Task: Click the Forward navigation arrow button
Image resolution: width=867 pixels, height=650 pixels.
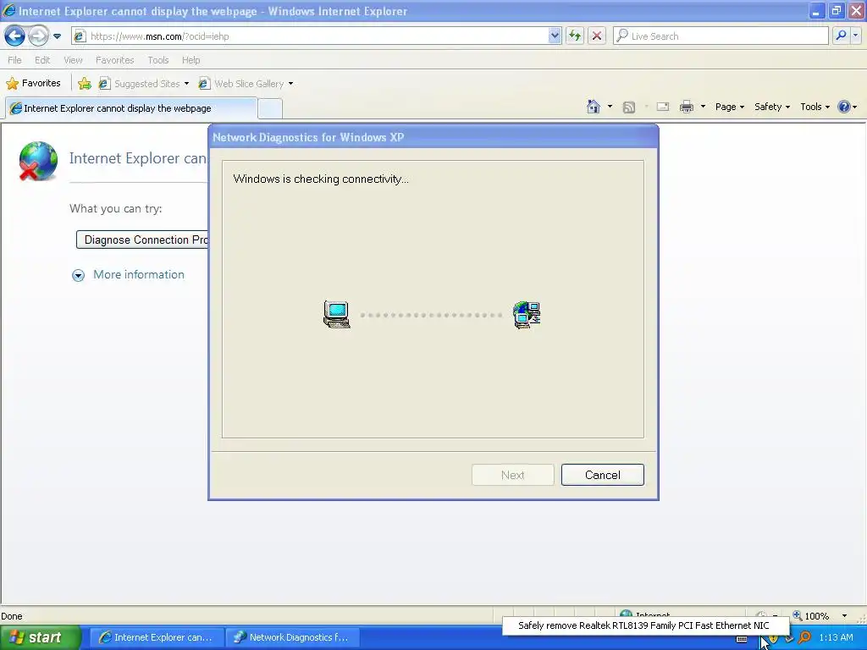Action: (x=38, y=36)
